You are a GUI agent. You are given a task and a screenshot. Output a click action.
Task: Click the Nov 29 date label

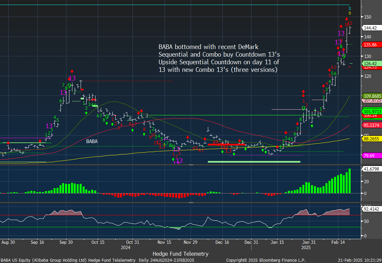[x=191, y=242]
